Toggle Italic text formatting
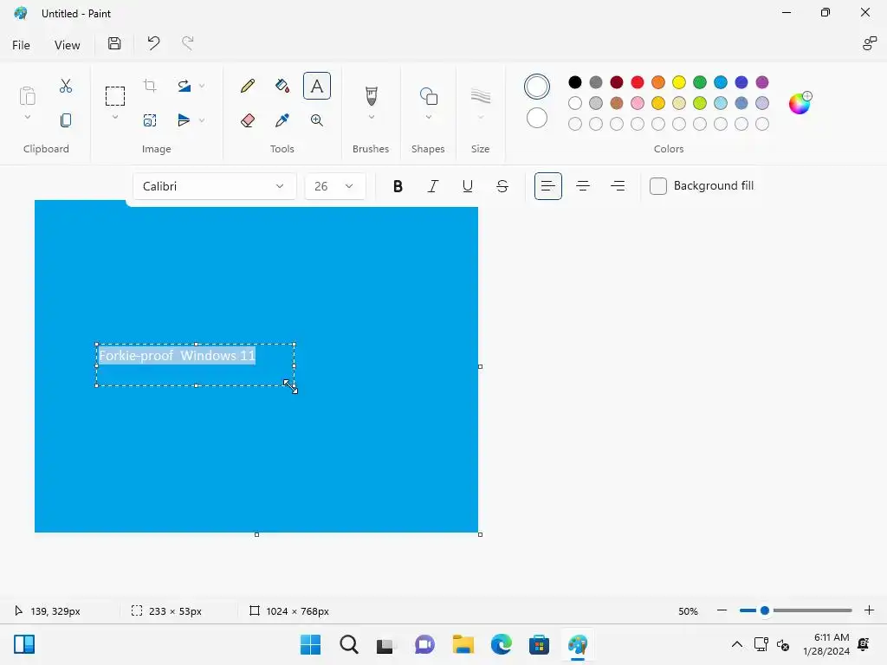The height and width of the screenshot is (665, 887). click(433, 186)
